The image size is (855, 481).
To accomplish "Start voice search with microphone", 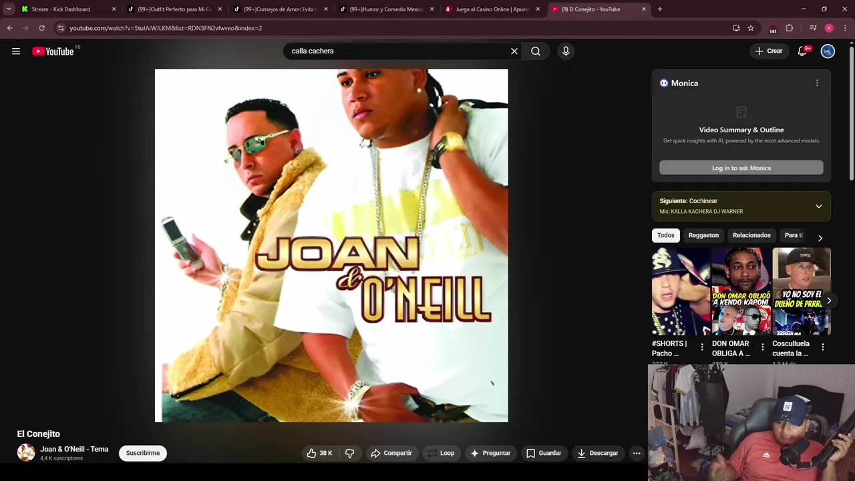I will click(x=566, y=51).
